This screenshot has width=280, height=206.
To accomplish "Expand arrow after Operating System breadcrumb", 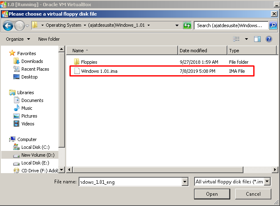I will pyautogui.click(x=85, y=25).
